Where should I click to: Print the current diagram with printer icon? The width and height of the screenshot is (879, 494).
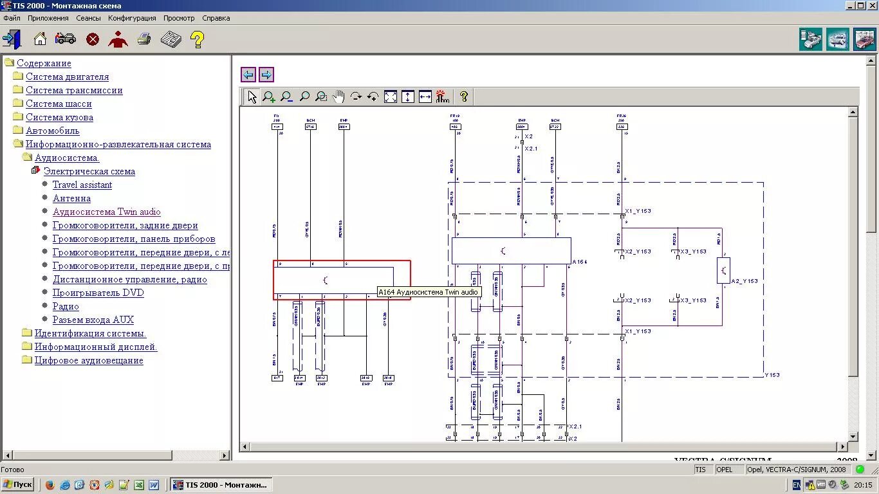pyautogui.click(x=144, y=39)
